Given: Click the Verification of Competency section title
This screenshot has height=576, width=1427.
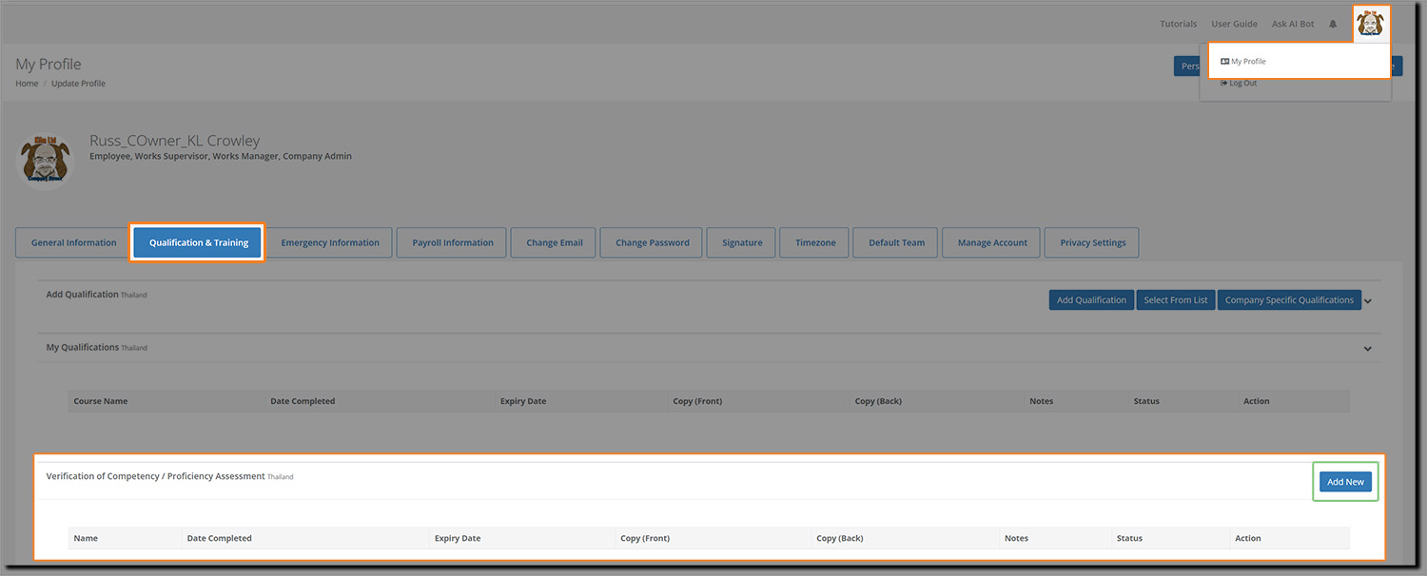Looking at the screenshot, I should pyautogui.click(x=155, y=476).
